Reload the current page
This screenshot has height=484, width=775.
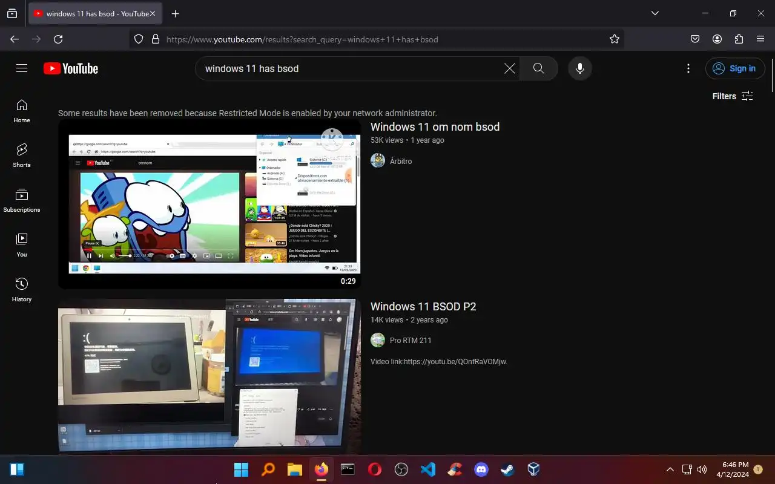pos(58,39)
